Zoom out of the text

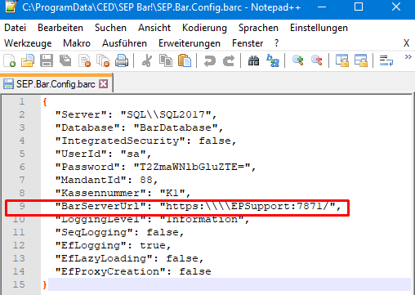[317, 60]
